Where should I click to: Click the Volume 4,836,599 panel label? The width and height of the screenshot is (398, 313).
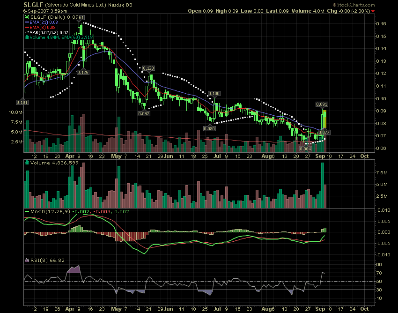click(x=54, y=163)
